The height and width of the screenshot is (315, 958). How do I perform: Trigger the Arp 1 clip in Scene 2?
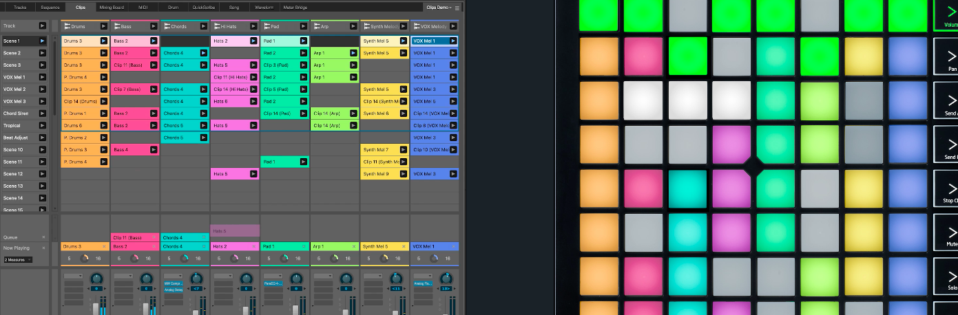point(353,53)
